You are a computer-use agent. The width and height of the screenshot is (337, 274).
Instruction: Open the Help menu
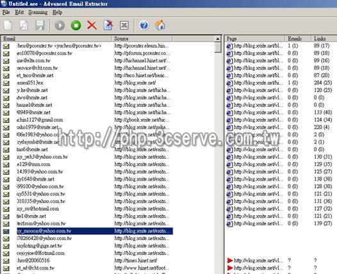coord(57,12)
